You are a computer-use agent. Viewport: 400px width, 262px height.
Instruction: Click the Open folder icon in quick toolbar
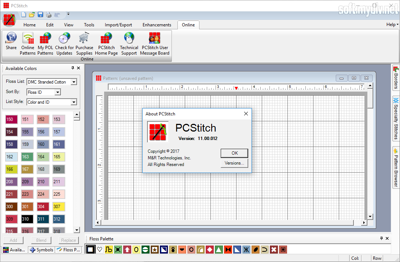[x=32, y=15]
